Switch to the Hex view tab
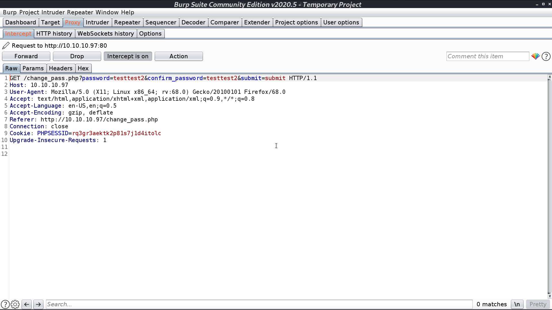The width and height of the screenshot is (552, 310). click(x=83, y=68)
